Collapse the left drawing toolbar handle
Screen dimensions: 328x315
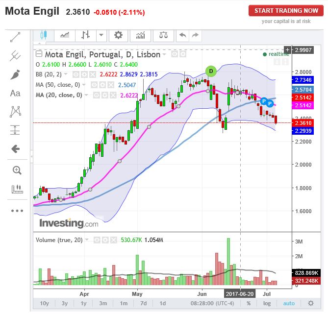31,156
